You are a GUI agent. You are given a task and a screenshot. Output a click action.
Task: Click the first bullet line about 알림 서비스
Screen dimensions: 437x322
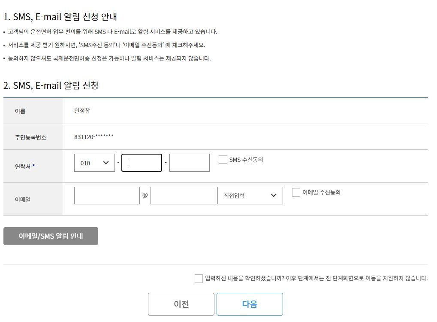coord(113,31)
